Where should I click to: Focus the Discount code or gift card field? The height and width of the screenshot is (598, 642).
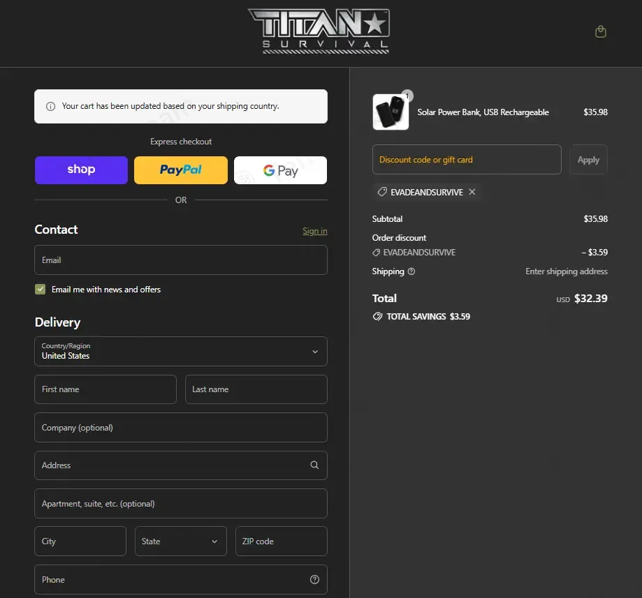coord(467,160)
